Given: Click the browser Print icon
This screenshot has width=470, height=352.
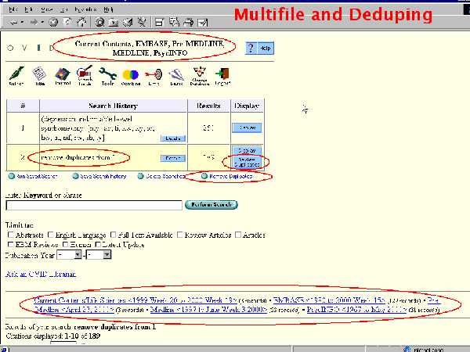Looking at the screenshot, I should [189, 22].
